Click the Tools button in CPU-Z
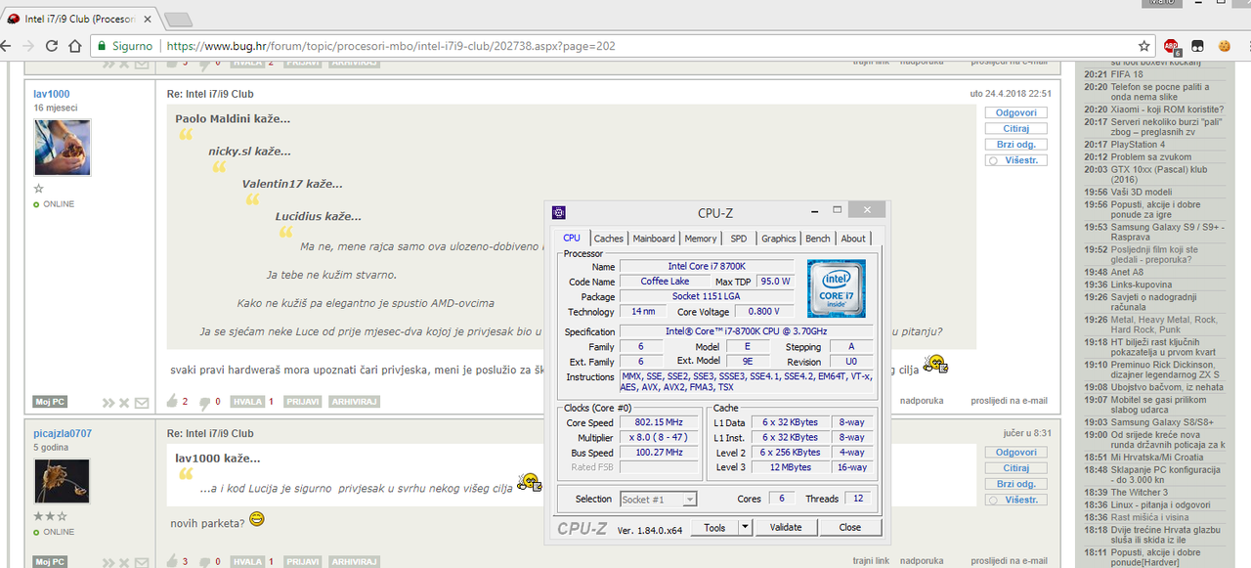The width and height of the screenshot is (1251, 568). pos(714,527)
